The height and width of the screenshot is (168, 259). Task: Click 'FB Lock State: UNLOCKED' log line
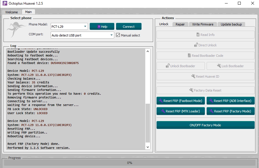click(x=27, y=109)
